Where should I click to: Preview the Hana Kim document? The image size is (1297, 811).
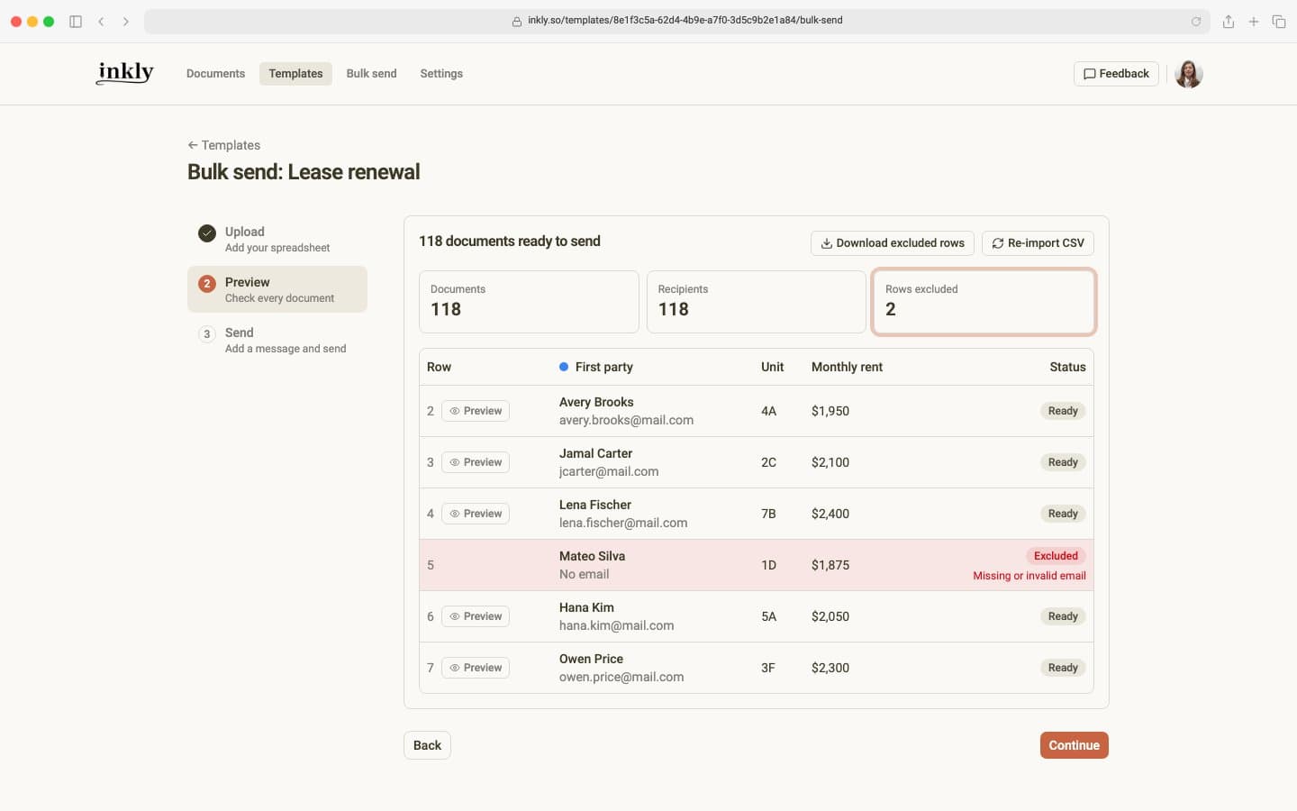coord(476,616)
